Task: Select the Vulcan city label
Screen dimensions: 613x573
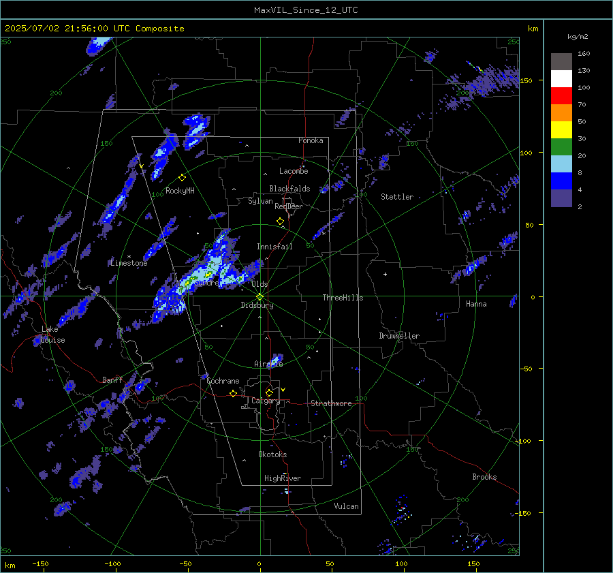Action: (x=346, y=506)
